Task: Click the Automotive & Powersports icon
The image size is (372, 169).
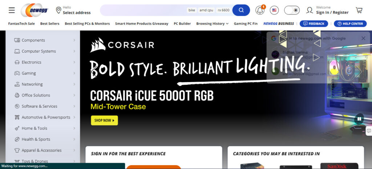Action: [x=17, y=117]
